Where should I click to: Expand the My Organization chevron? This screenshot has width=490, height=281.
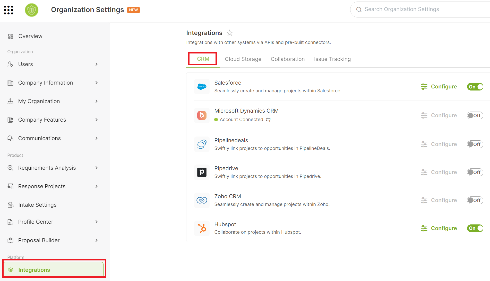[97, 101]
